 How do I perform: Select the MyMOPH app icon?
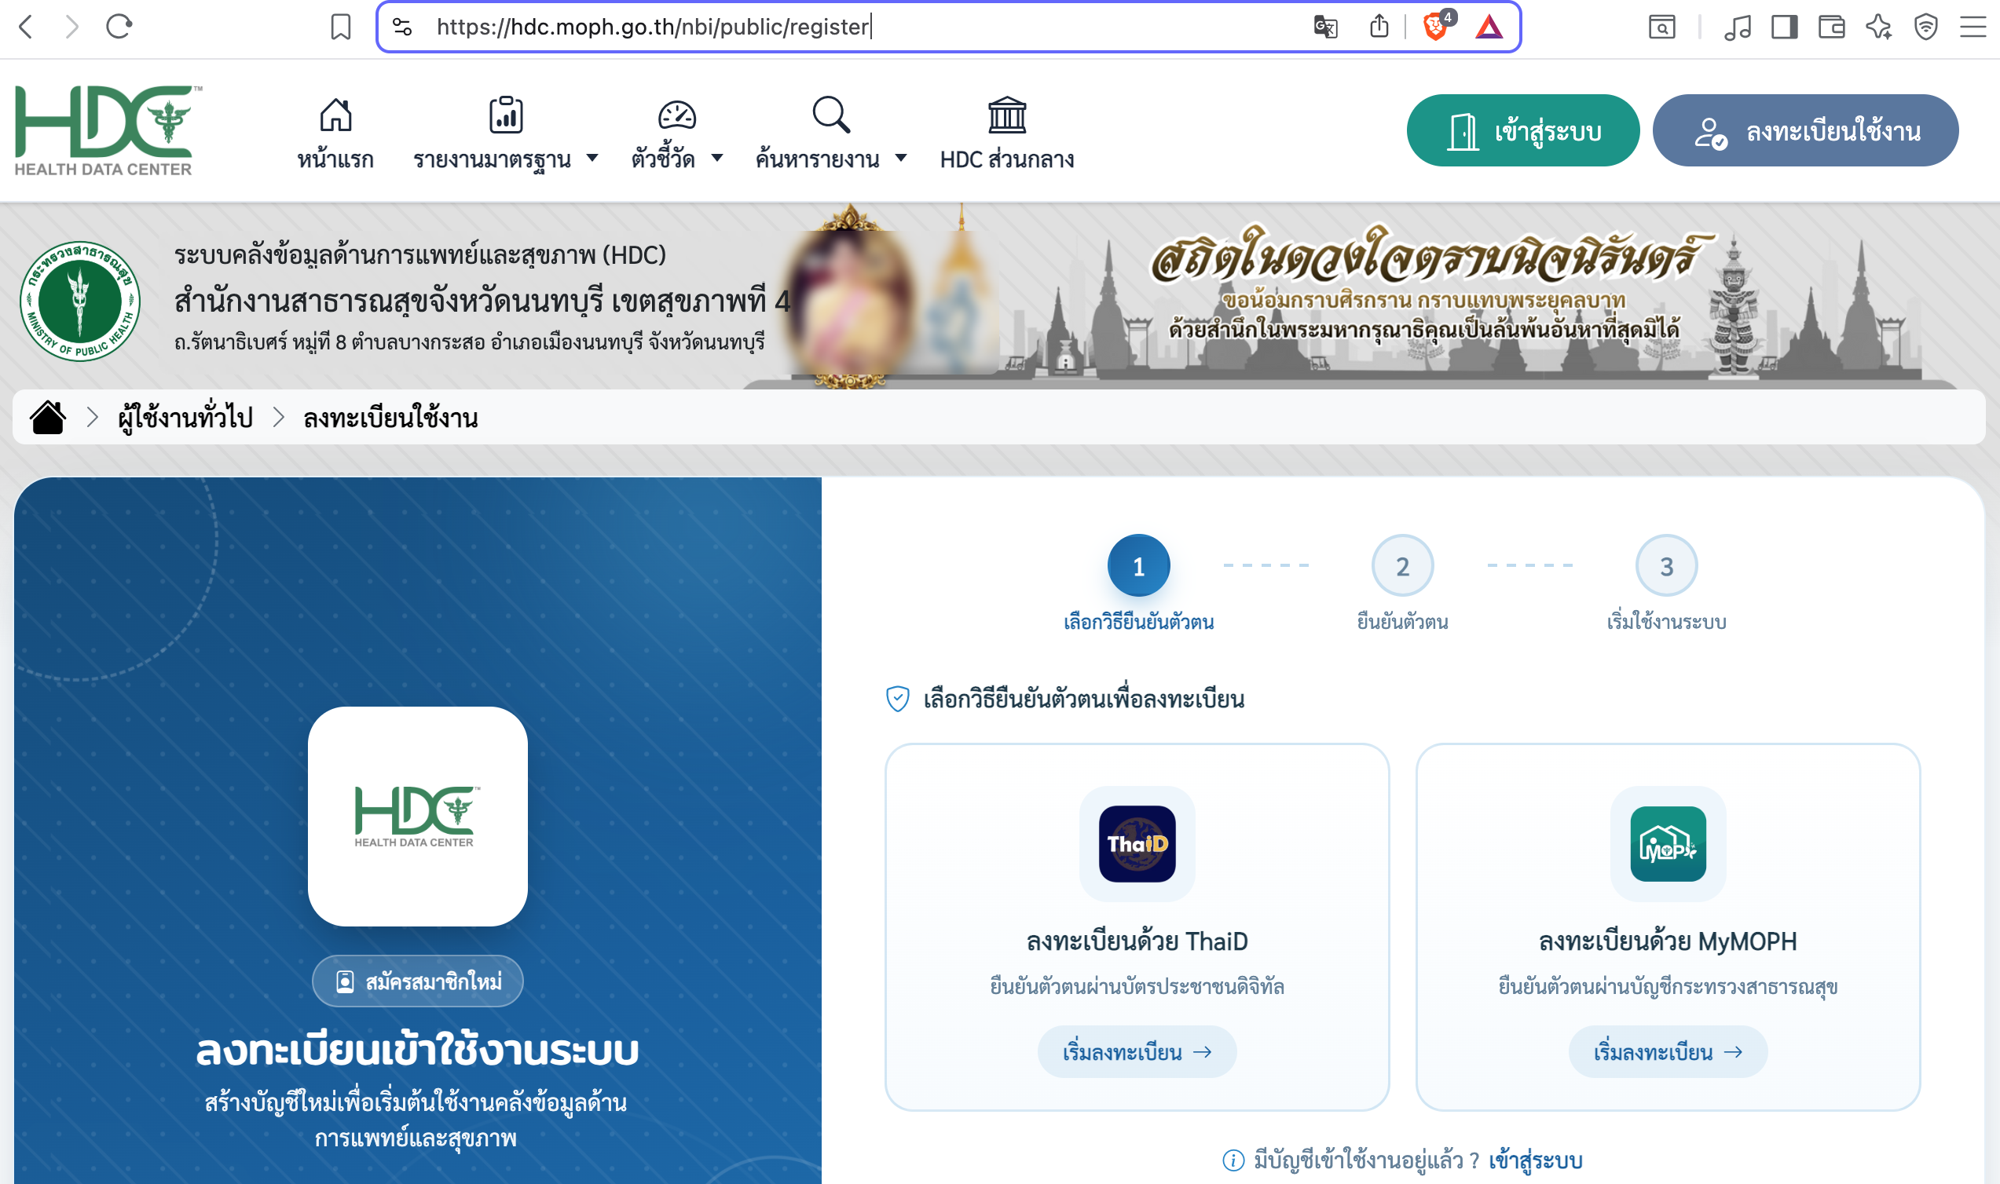(1668, 843)
